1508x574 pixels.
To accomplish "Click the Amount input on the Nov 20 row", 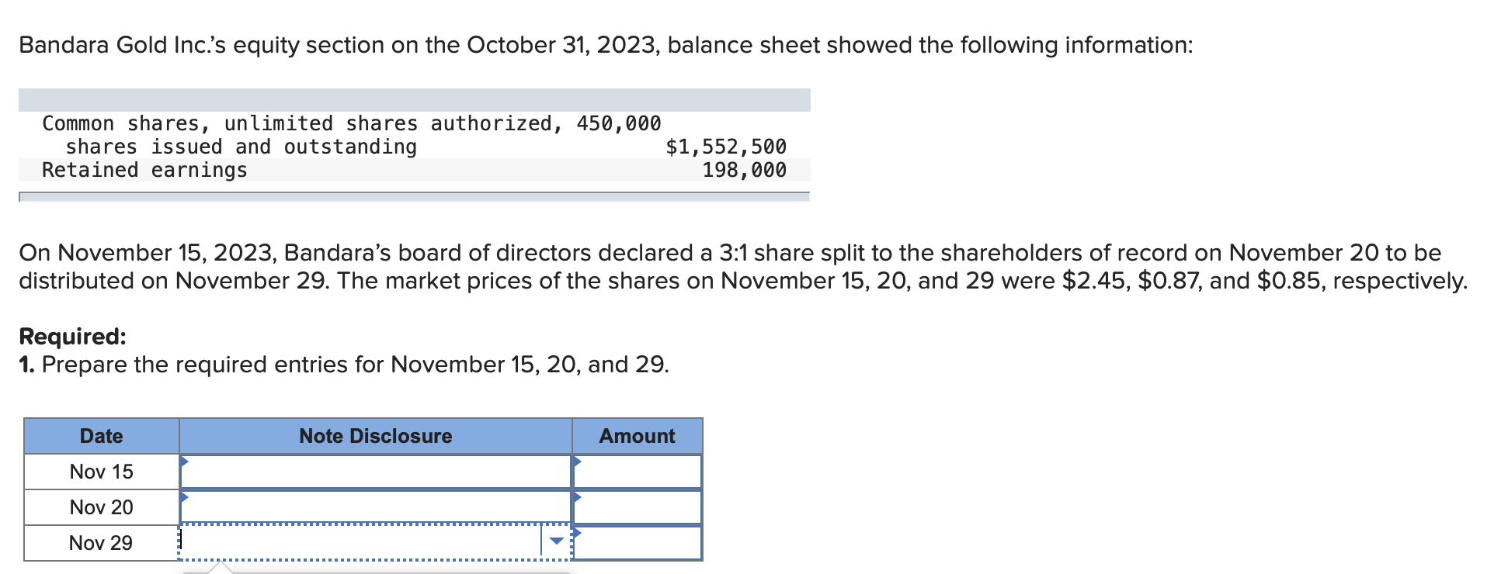I will point(637,507).
